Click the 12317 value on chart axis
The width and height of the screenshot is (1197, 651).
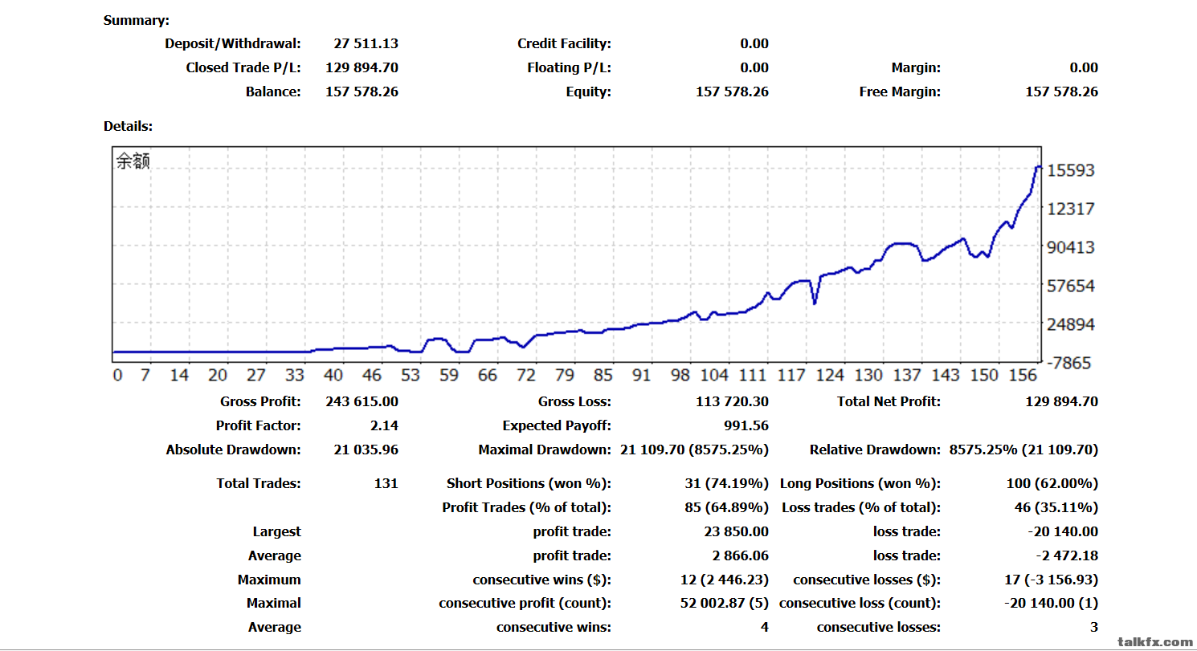1071,209
